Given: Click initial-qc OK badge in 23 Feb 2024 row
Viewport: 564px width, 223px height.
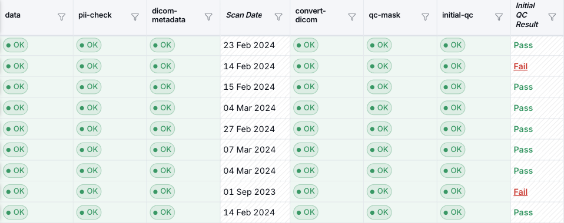Looking at the screenshot, I should click(453, 45).
